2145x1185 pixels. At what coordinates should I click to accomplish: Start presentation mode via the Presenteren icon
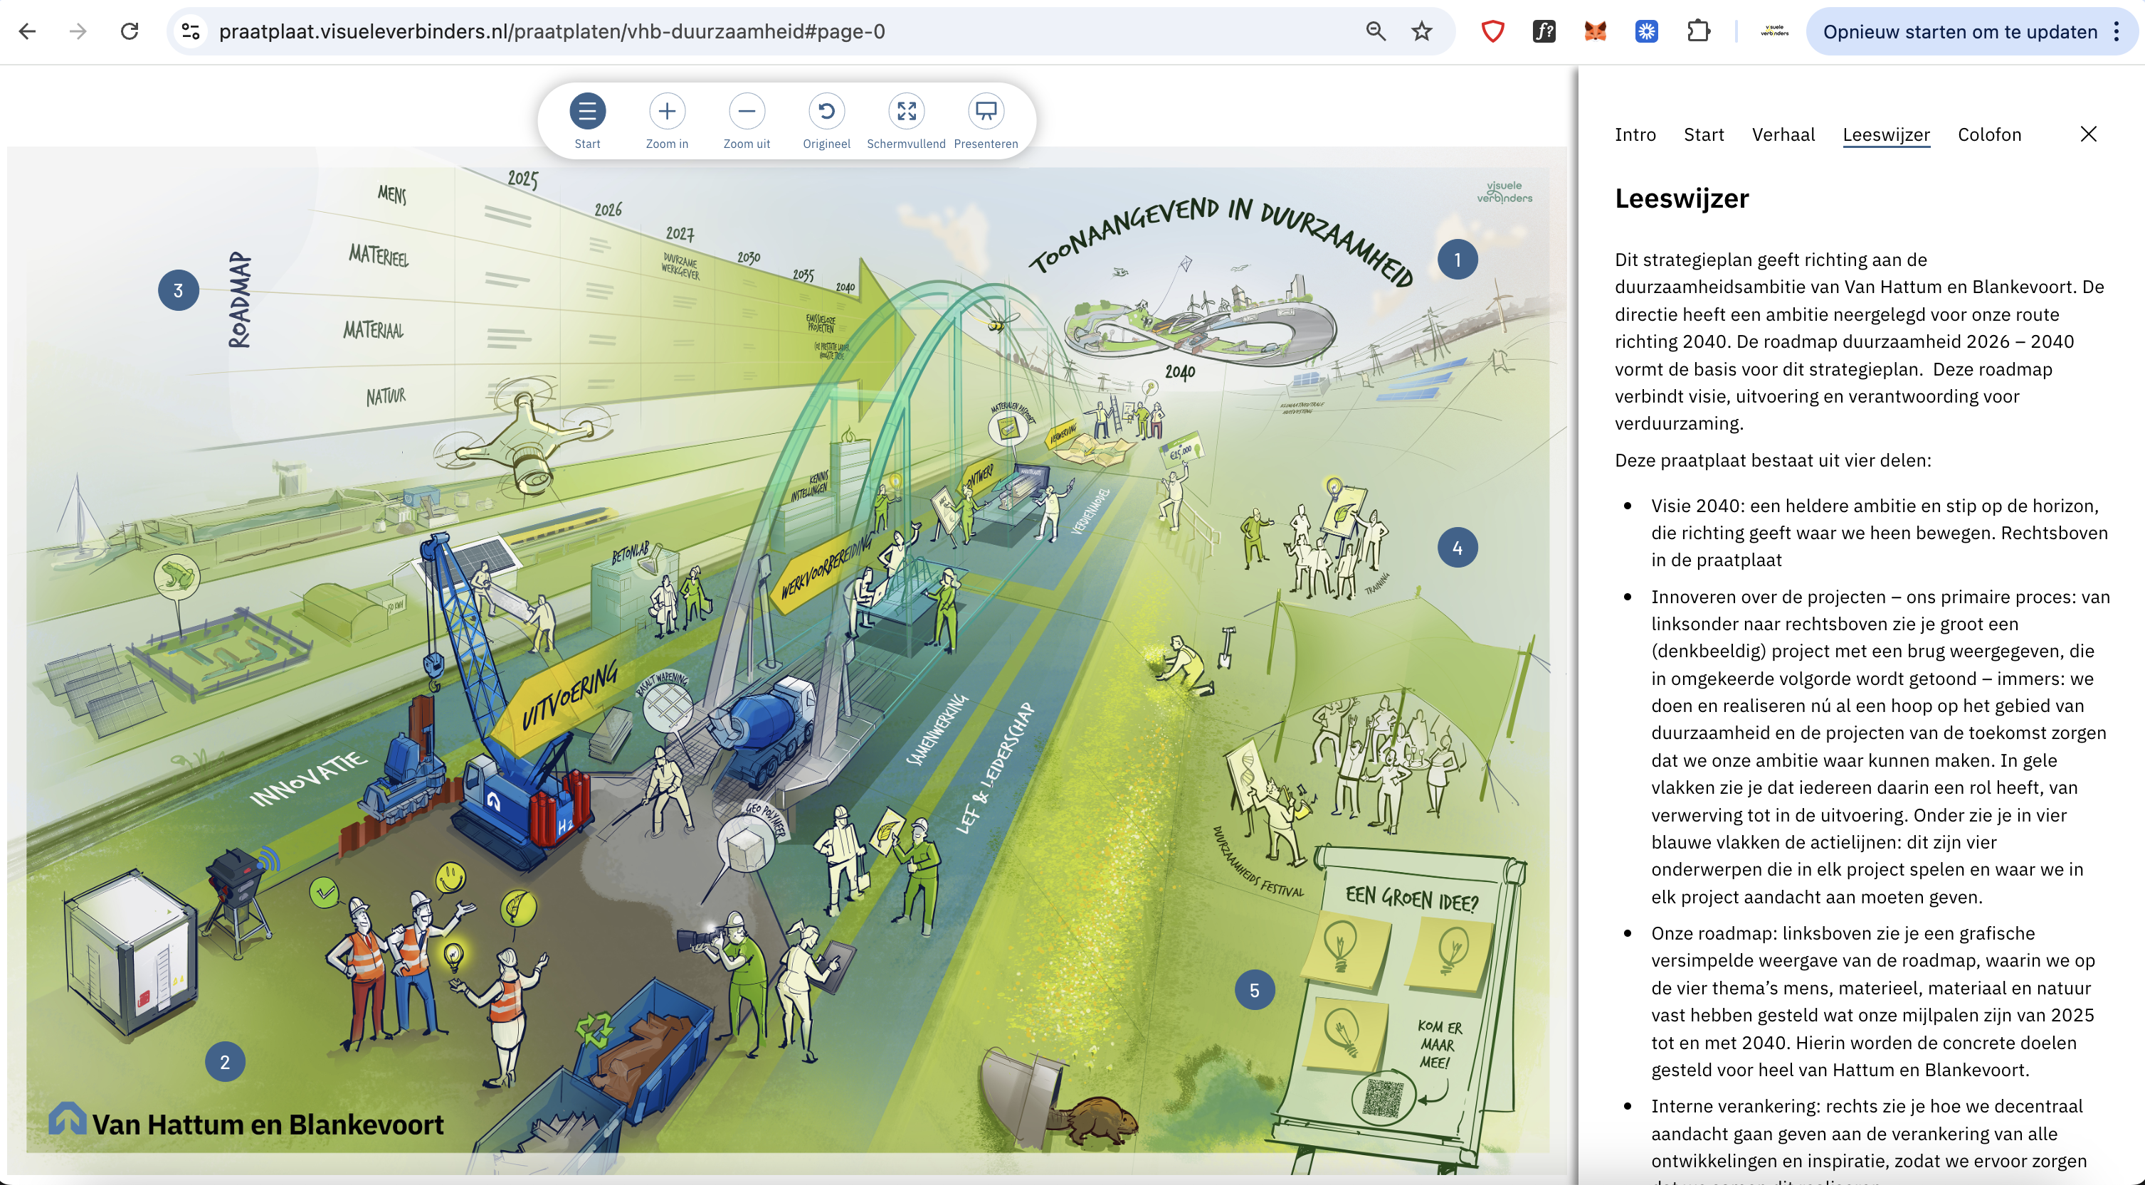(x=986, y=111)
